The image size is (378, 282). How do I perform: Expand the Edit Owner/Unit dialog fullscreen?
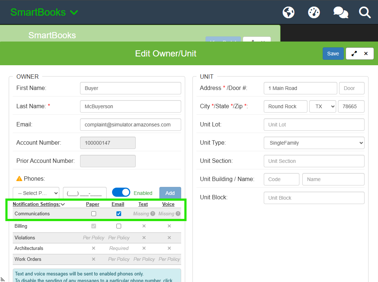[354, 54]
